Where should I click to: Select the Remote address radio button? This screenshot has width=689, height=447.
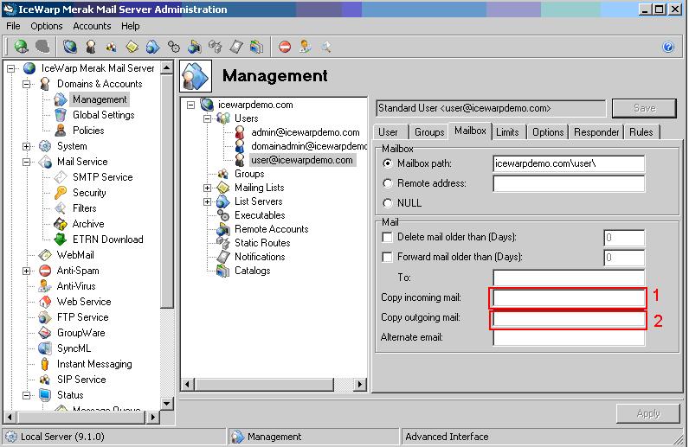(388, 183)
